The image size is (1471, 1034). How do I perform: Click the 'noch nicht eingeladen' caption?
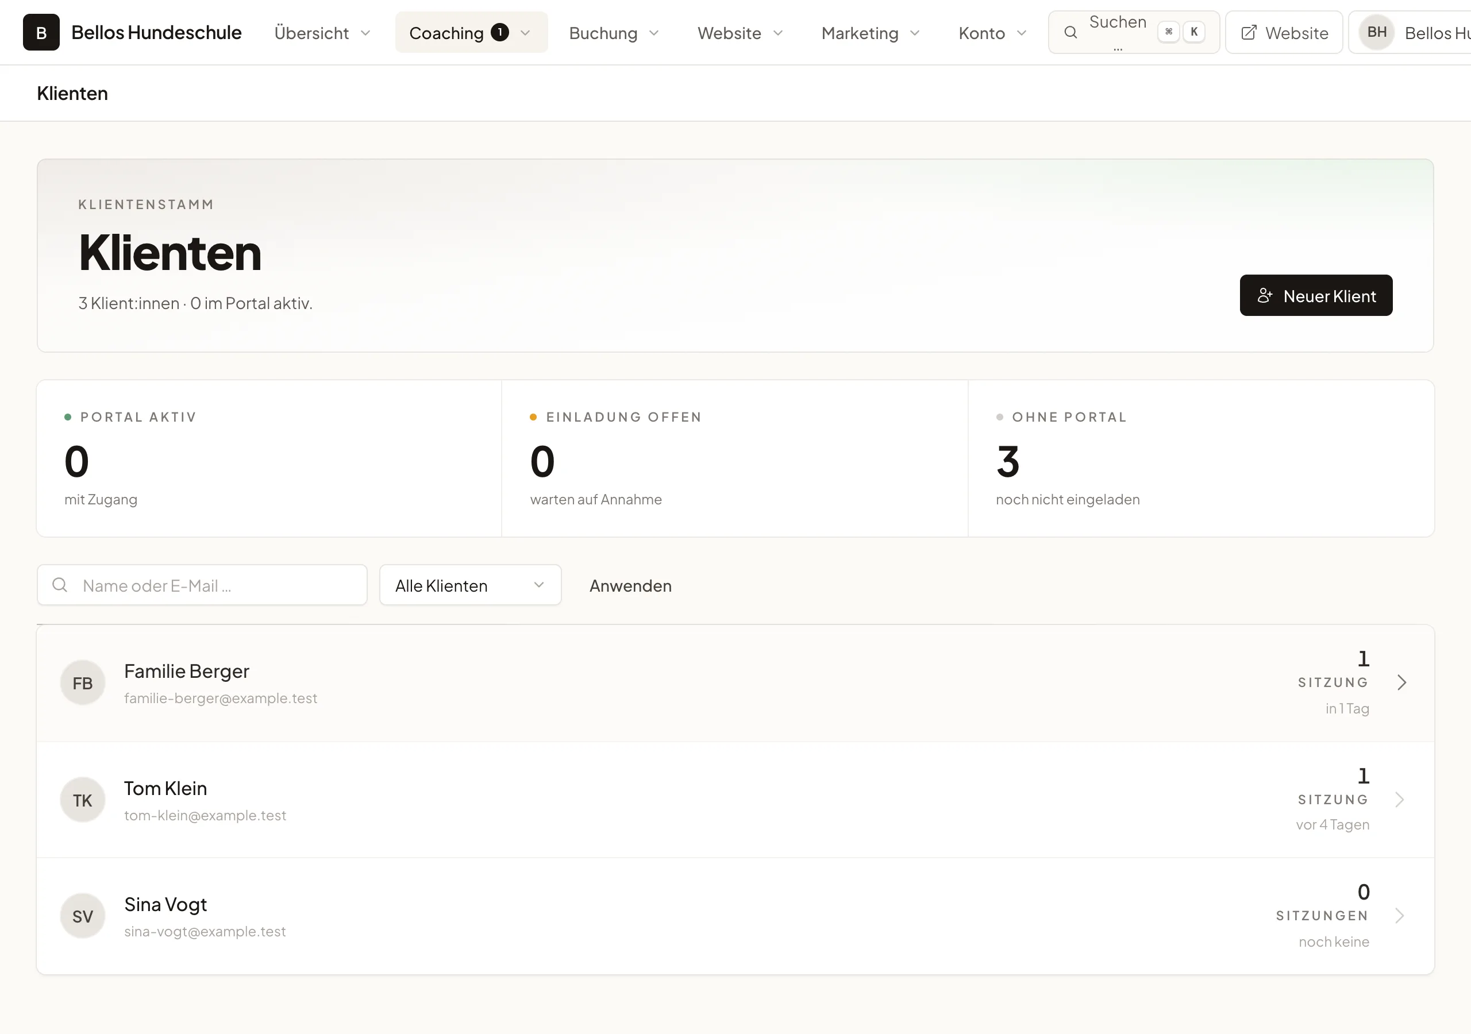[x=1068, y=500]
